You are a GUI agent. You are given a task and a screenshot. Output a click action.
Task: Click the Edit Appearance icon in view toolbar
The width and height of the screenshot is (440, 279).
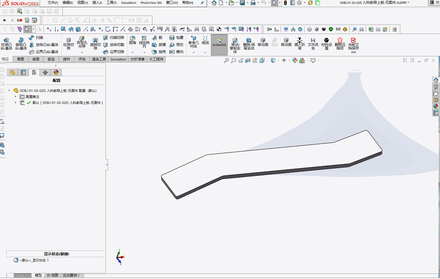click(x=295, y=60)
